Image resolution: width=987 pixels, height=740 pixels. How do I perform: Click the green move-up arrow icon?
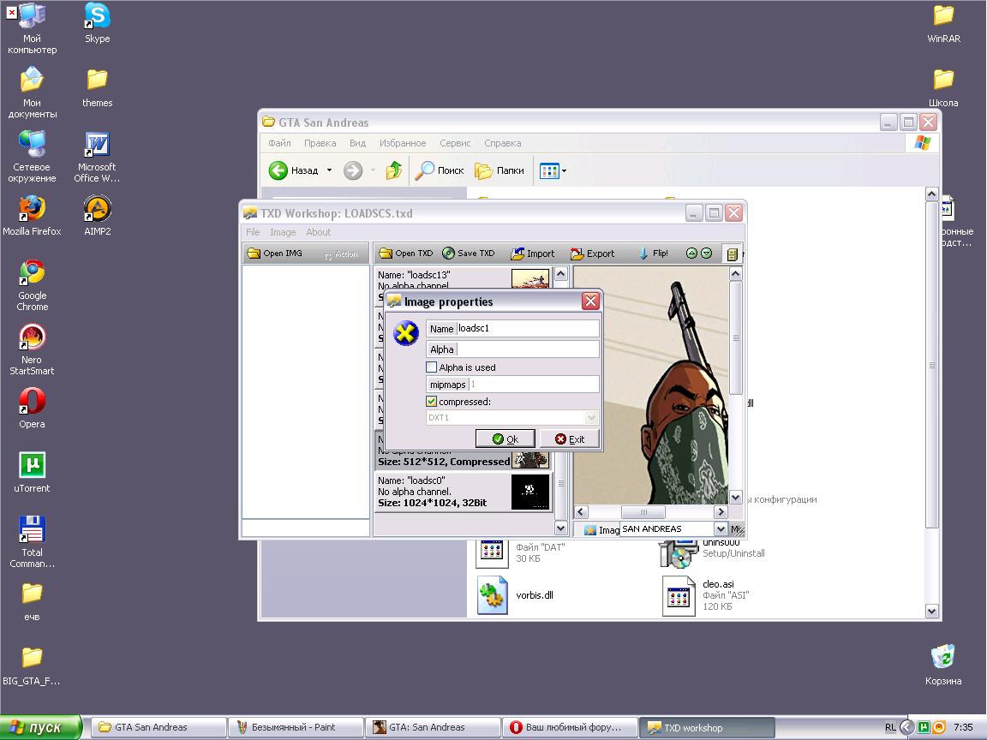(x=691, y=254)
